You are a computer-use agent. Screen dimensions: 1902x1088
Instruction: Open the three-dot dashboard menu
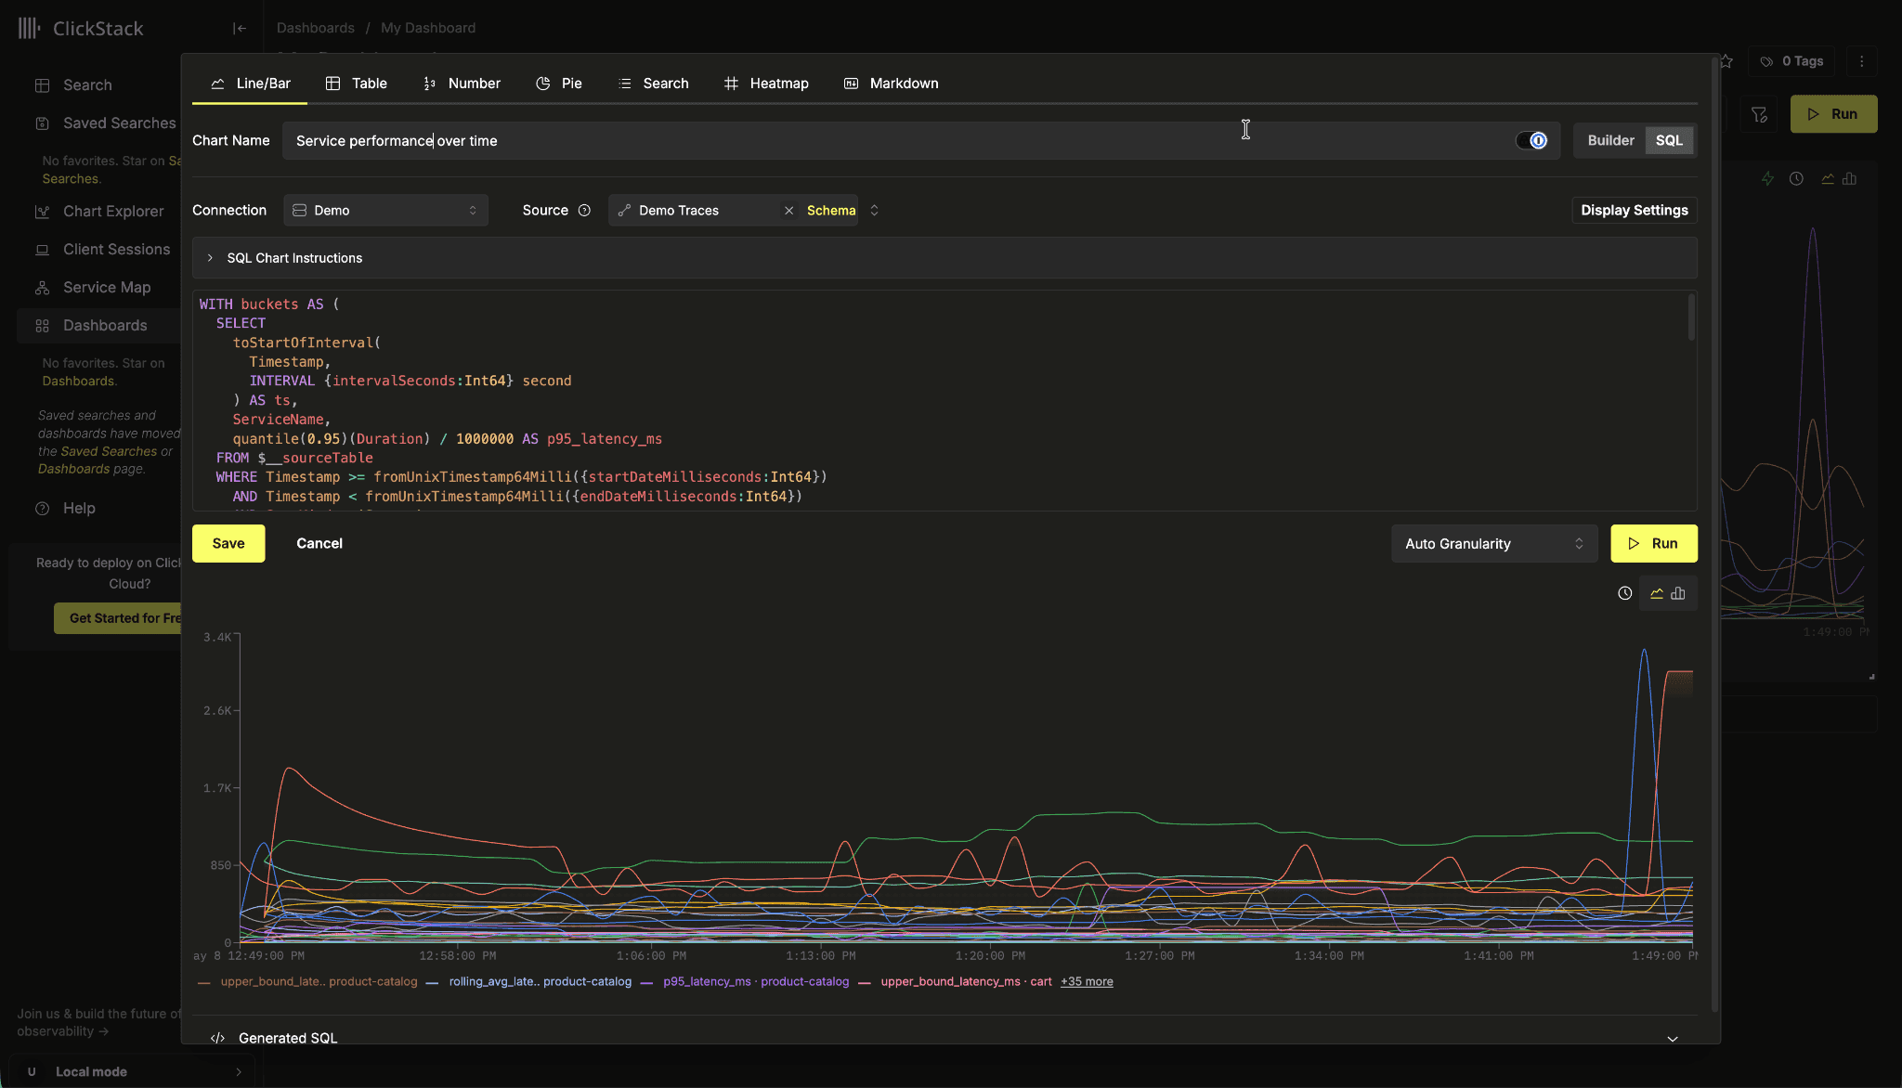[x=1861, y=61]
